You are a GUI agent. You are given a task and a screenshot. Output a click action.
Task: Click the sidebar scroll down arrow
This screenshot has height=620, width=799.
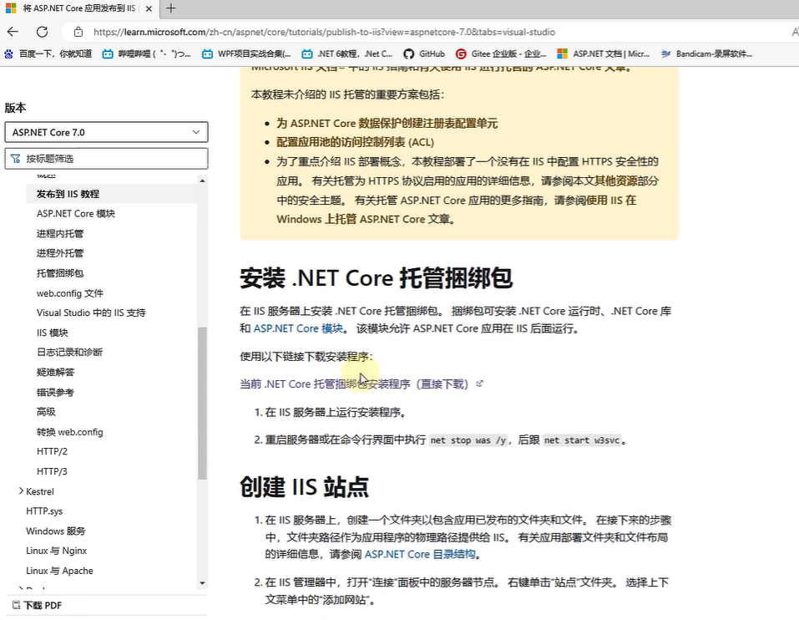pyautogui.click(x=202, y=582)
